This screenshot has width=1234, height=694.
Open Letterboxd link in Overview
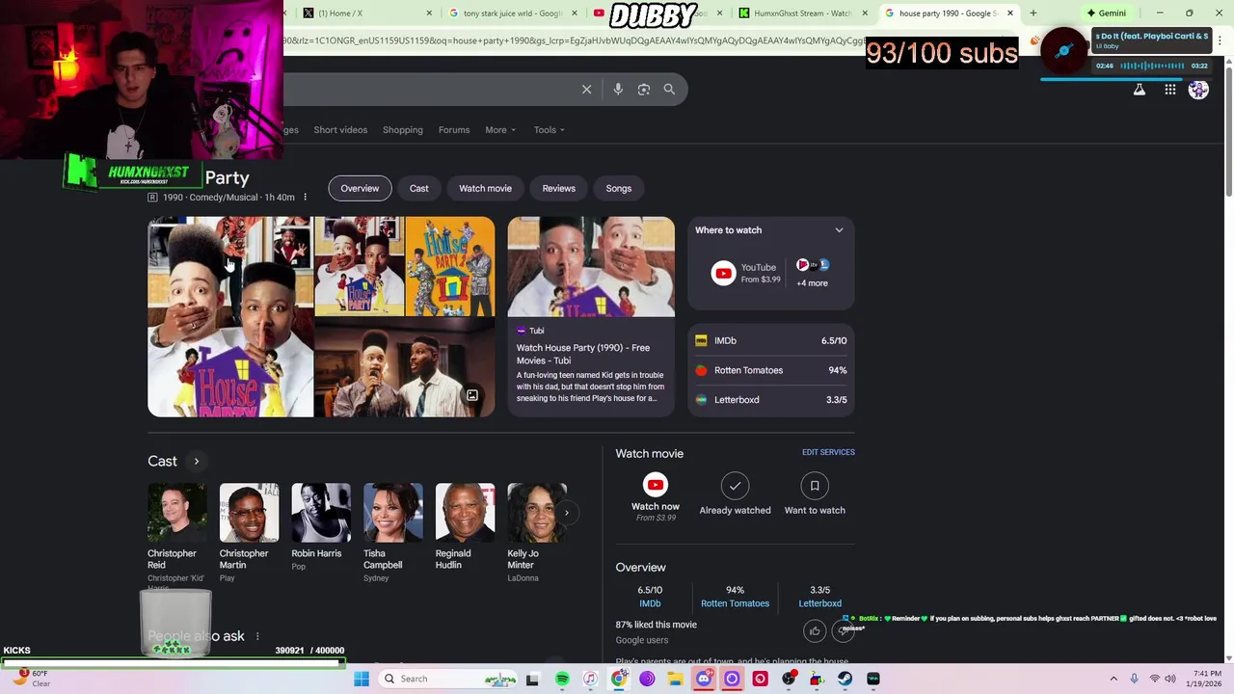pyautogui.click(x=819, y=603)
